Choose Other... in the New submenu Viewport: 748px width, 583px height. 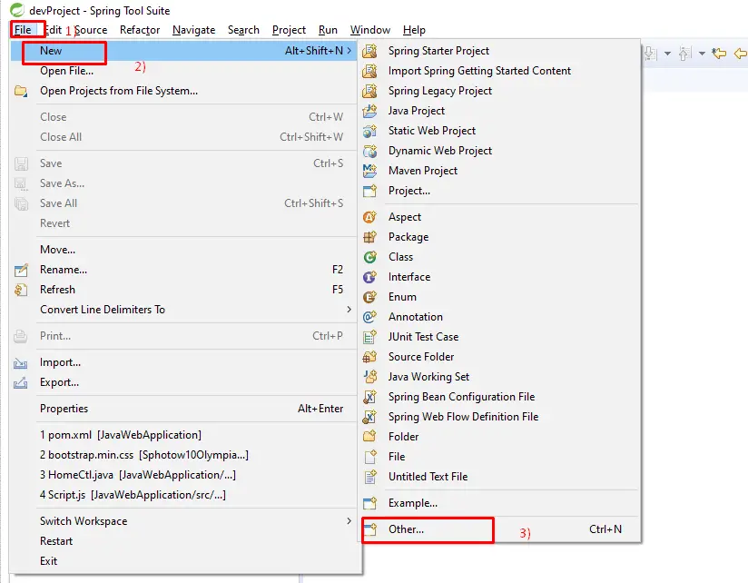[499, 529]
